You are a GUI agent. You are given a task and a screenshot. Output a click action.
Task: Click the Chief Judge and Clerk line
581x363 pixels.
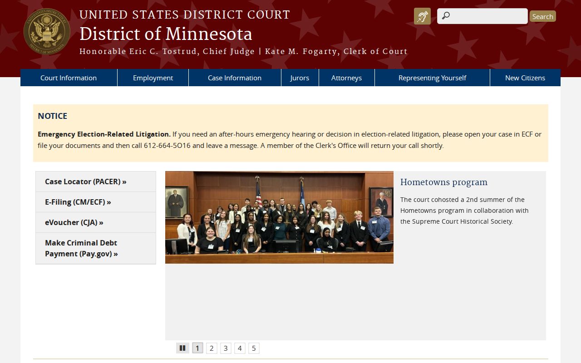pyautogui.click(x=243, y=51)
